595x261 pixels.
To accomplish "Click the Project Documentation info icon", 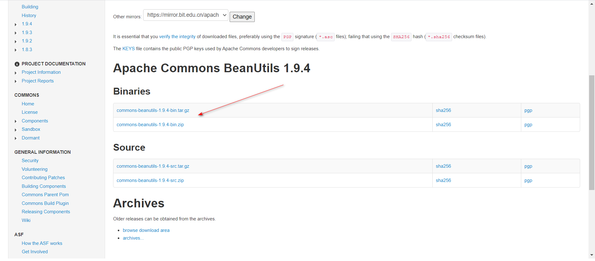I will click(17, 64).
